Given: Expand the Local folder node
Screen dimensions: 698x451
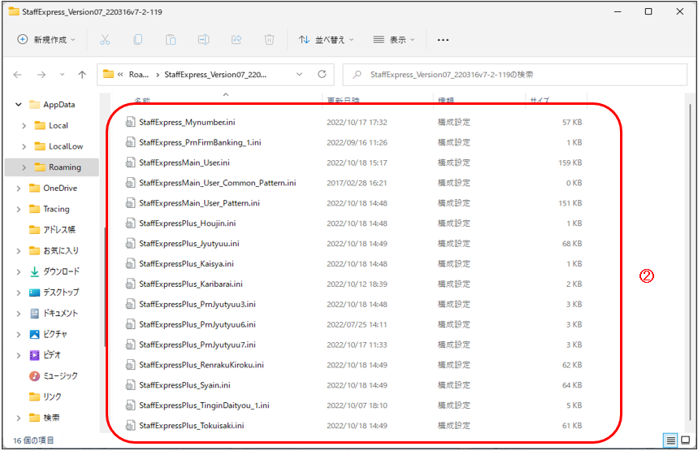Looking at the screenshot, I should click(x=24, y=126).
